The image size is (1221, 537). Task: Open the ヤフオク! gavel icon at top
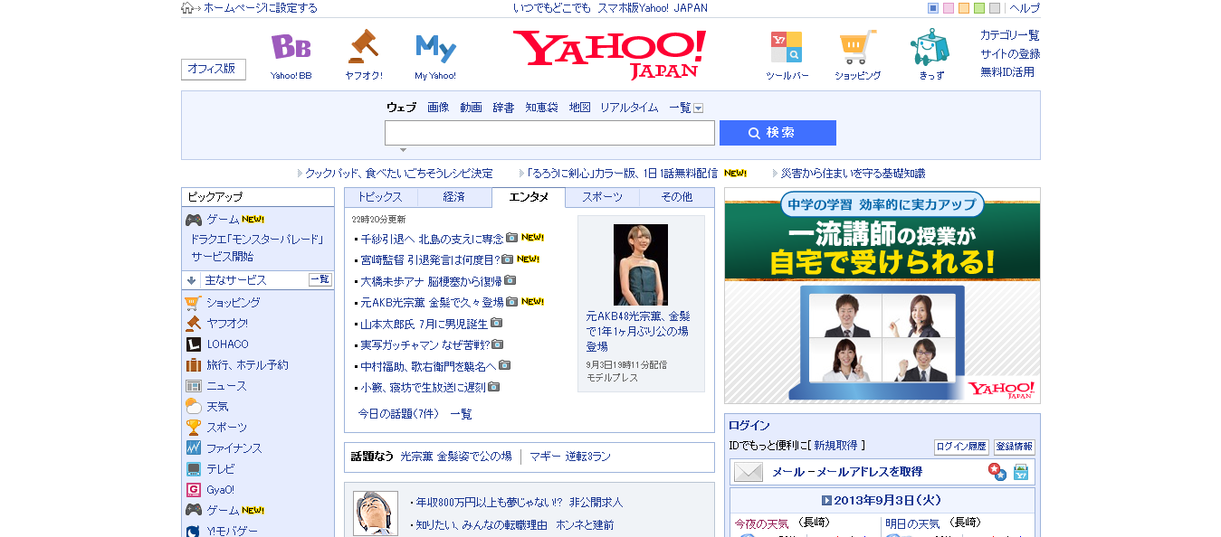click(363, 47)
